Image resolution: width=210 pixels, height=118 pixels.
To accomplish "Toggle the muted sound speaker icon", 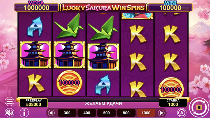I will [10, 113].
